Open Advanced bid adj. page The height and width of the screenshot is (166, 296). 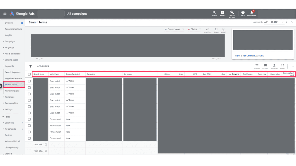[13, 141]
